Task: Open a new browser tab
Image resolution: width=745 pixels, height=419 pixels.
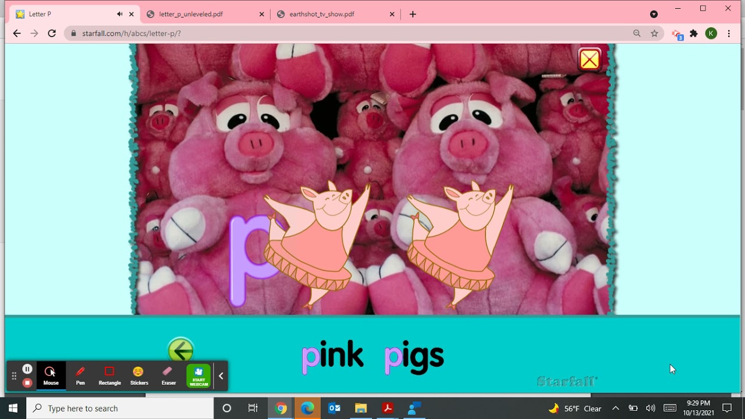Action: 413,14
